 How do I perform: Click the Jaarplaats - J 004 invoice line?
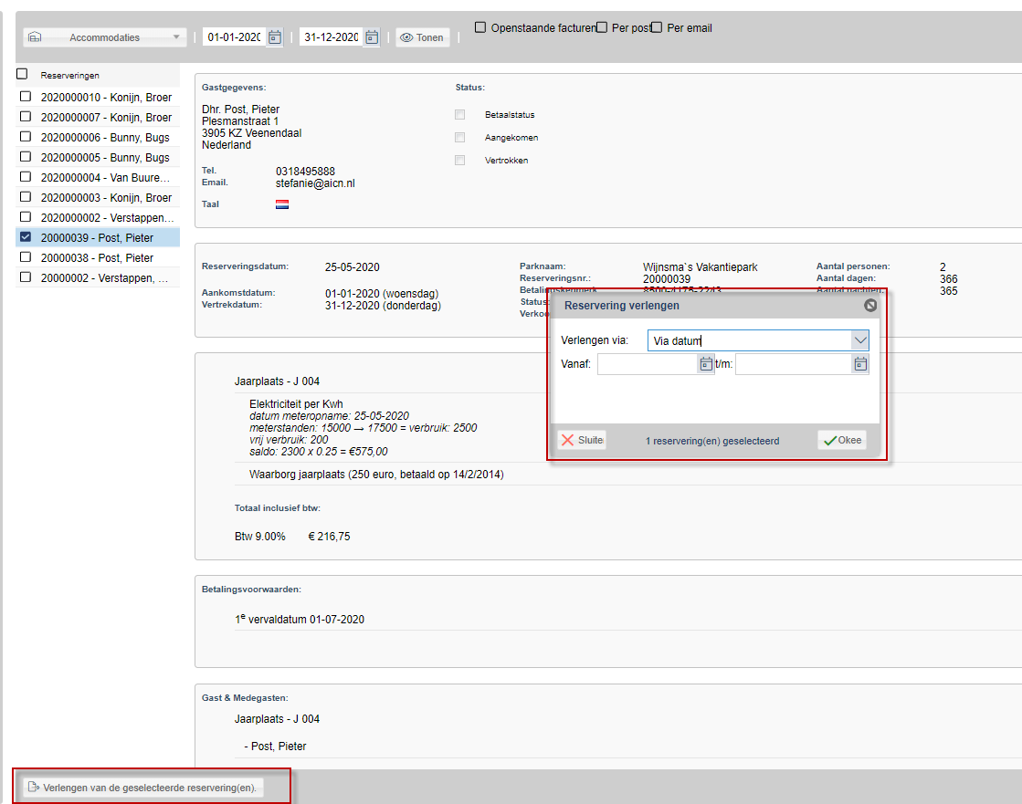coord(277,381)
